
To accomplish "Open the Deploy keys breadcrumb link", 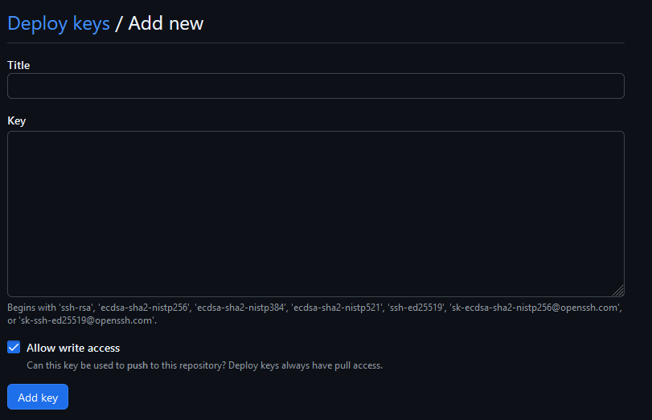I will 59,23.
